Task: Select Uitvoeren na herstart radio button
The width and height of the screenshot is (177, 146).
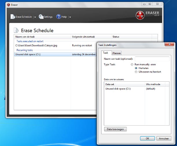Action: click(x=136, y=72)
